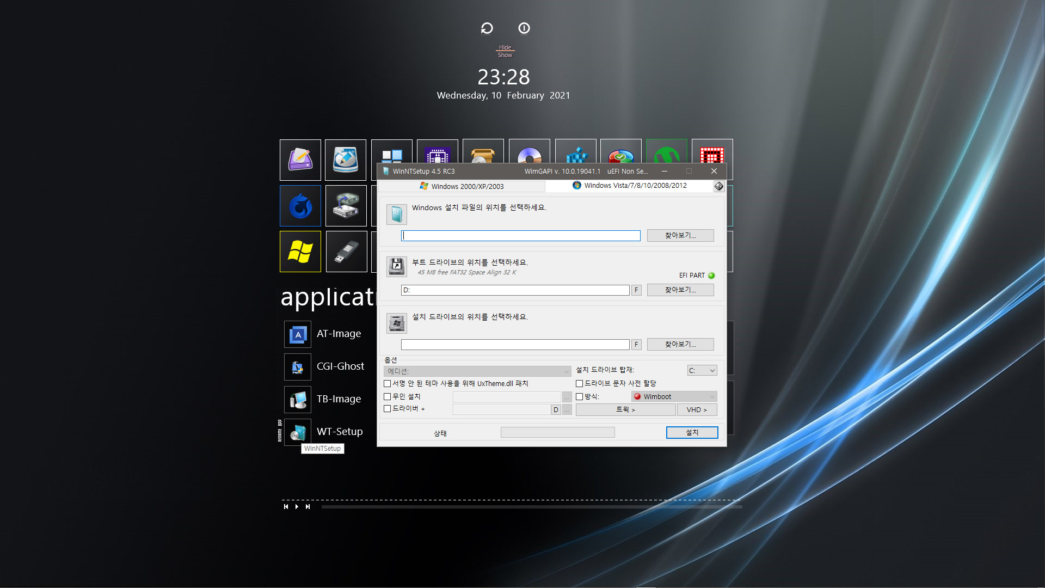
Task: Click the WT-Setup label text
Action: click(340, 431)
